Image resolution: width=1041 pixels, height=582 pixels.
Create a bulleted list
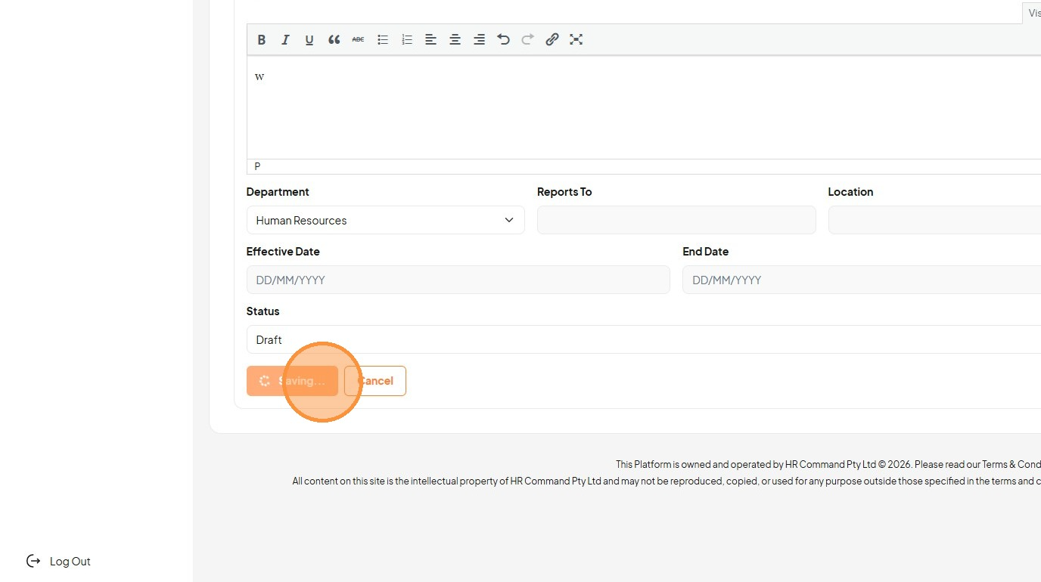pos(383,40)
